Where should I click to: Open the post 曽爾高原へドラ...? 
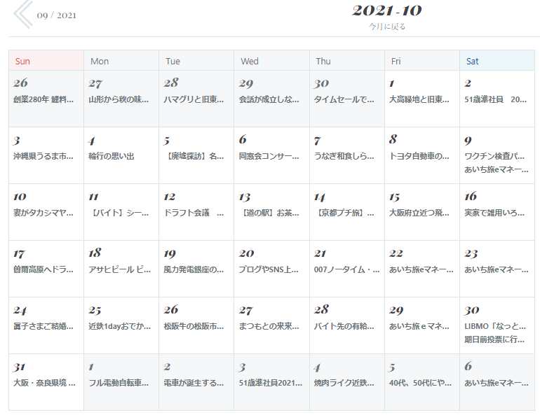pos(43,269)
